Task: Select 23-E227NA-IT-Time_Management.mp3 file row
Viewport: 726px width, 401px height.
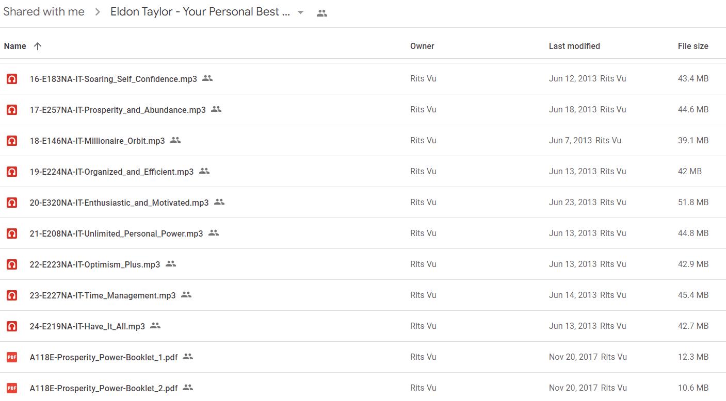Action: click(x=363, y=295)
